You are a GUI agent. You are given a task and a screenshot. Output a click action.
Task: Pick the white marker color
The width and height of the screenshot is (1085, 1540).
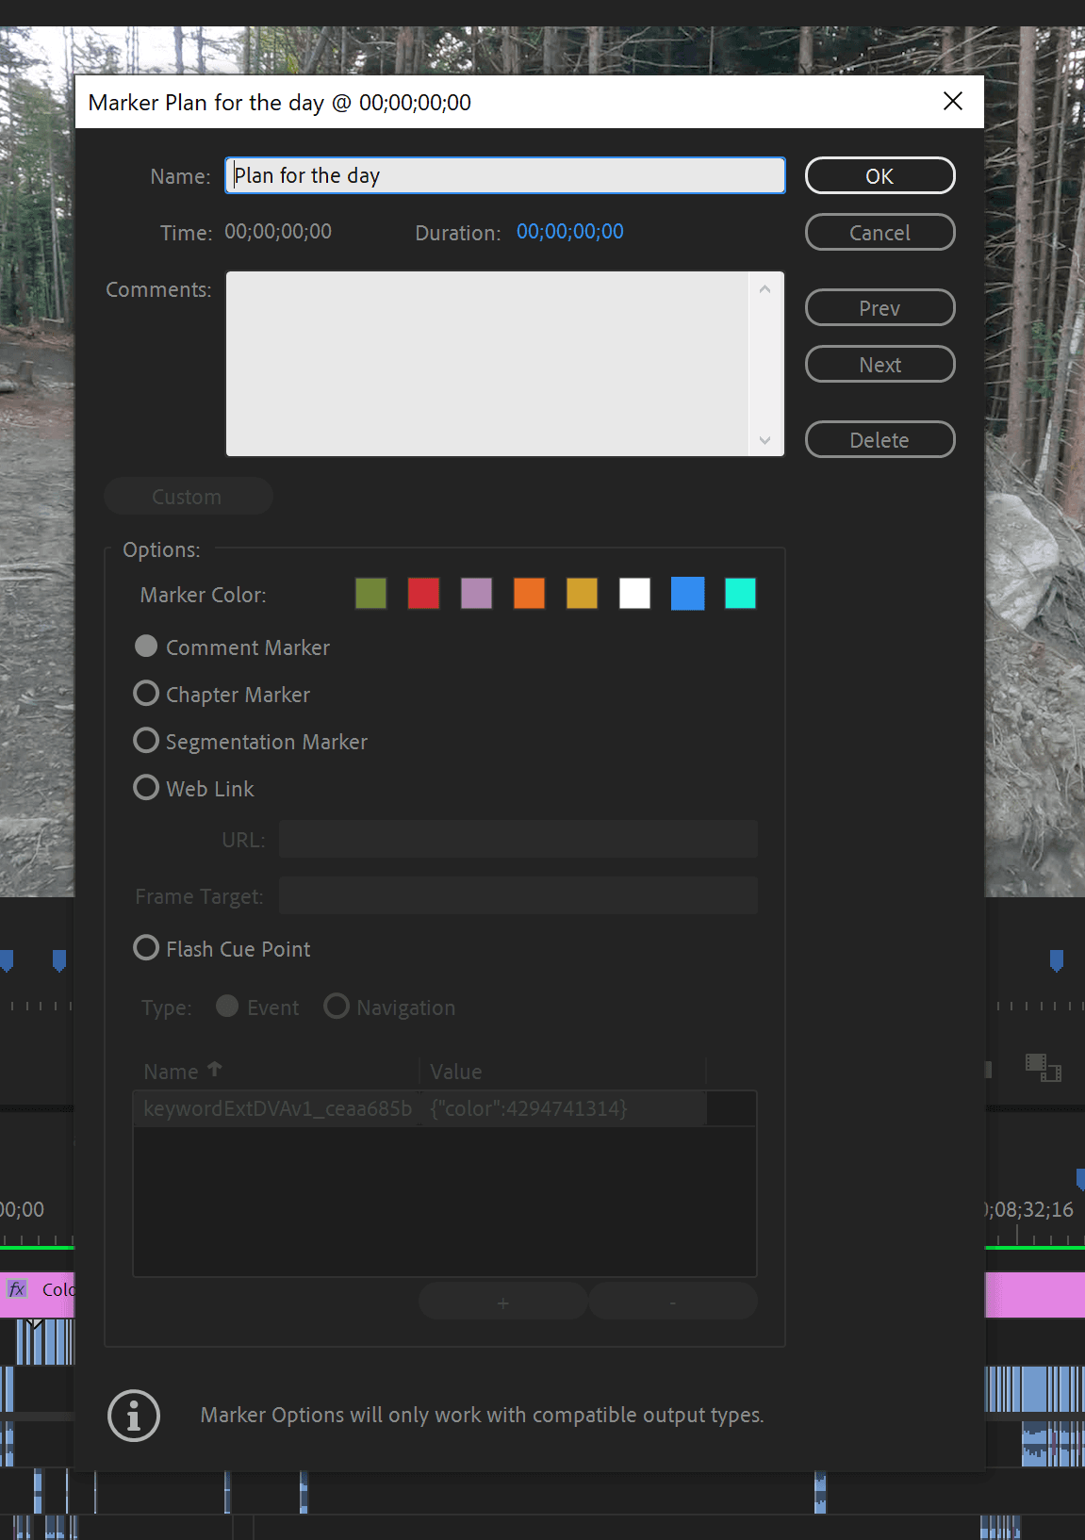tap(634, 594)
